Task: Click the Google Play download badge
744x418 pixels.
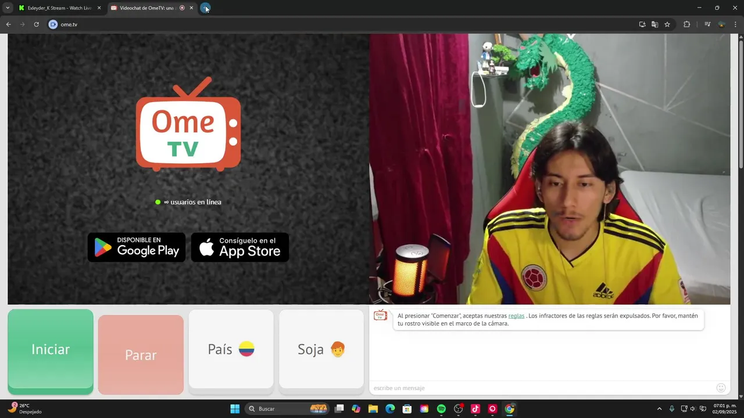Action: 137,247
